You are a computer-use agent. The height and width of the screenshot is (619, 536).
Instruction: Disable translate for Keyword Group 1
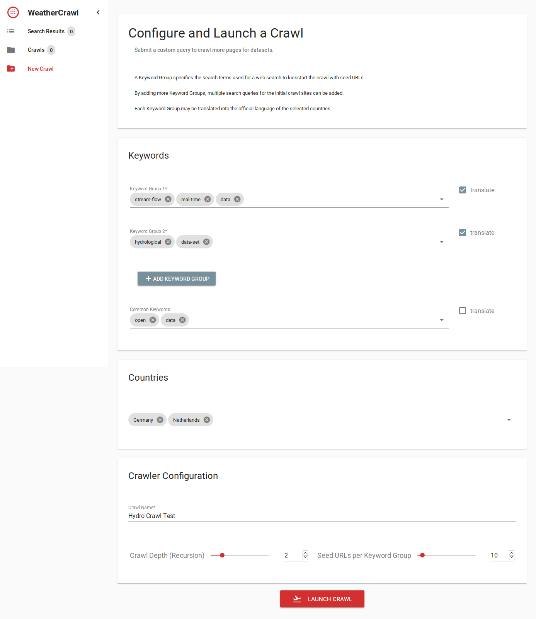(463, 190)
